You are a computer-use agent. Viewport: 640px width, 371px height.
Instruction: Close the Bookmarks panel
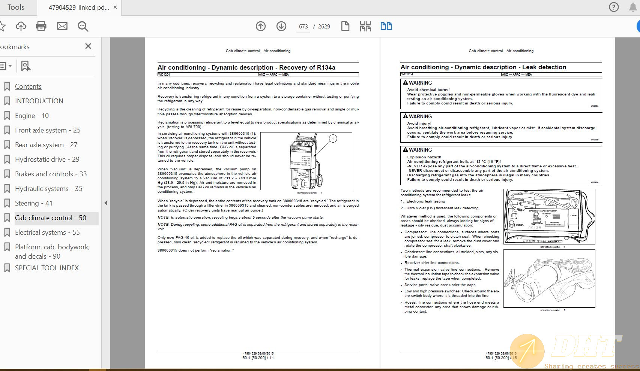point(88,46)
